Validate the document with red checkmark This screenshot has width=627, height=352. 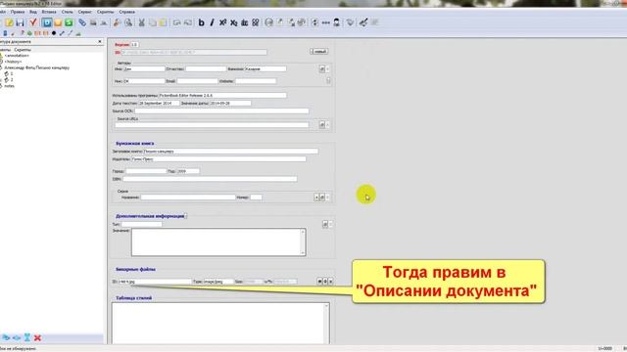pyautogui.click(x=33, y=22)
